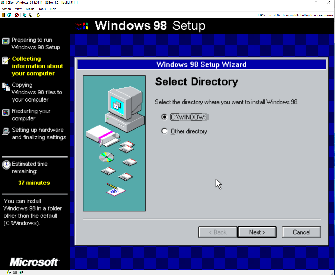Screen dimensions: 335x275
Task: Click the Cancel button in Setup Wizard
Action: click(x=302, y=232)
